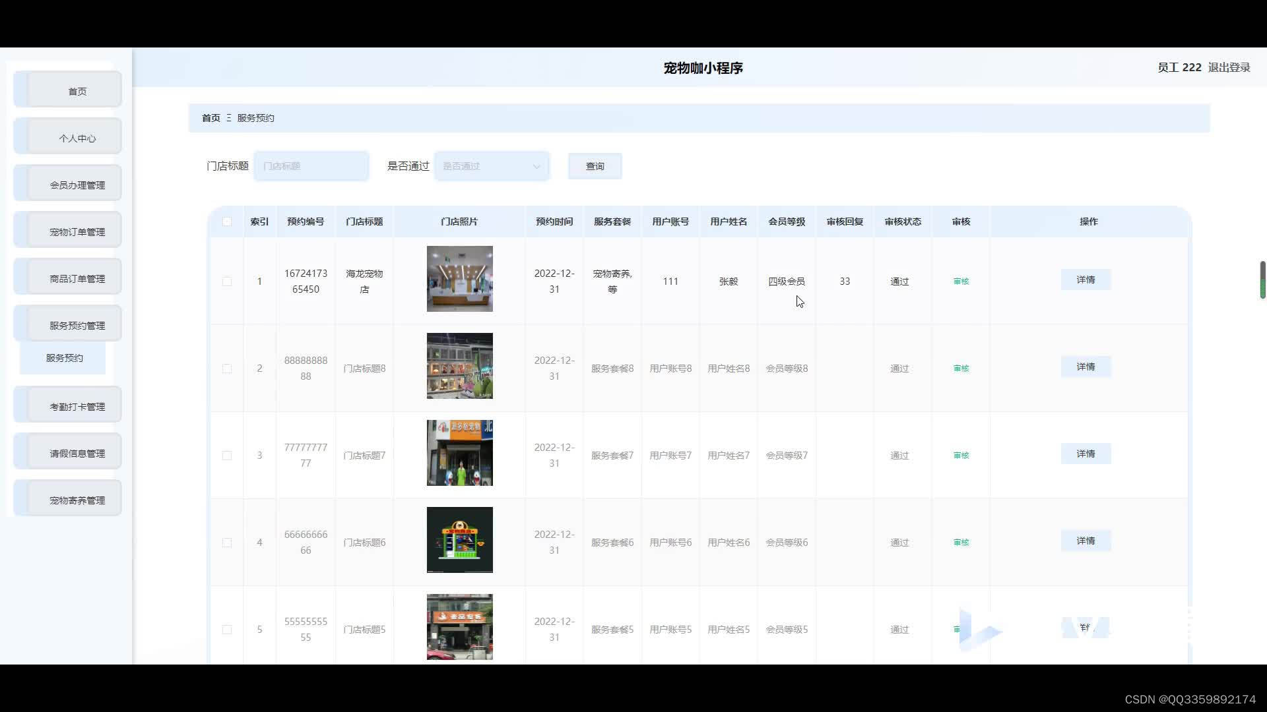Open 详情 for 门店标题8 row
This screenshot has height=712, width=1267.
click(1086, 367)
